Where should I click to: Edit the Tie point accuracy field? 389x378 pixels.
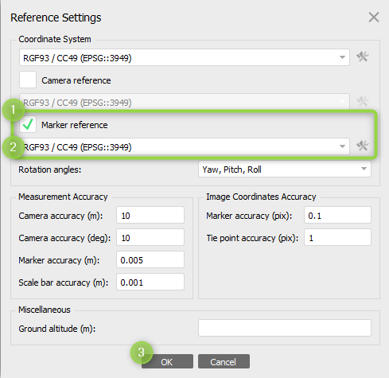pos(337,237)
